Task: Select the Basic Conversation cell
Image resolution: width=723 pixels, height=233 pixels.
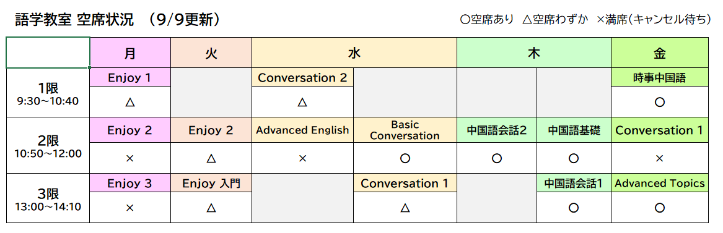Action: pos(405,130)
